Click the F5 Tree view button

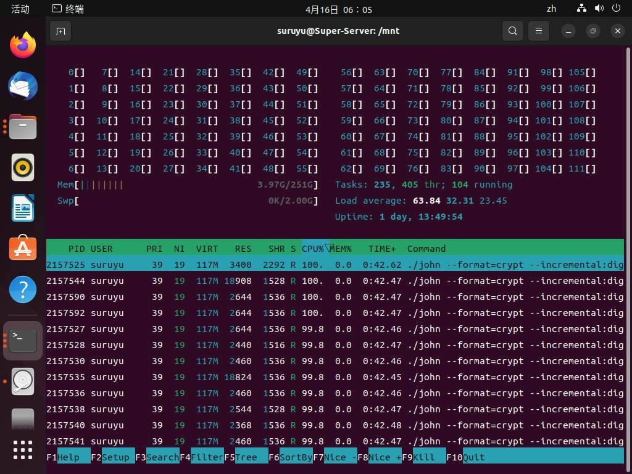(246, 457)
